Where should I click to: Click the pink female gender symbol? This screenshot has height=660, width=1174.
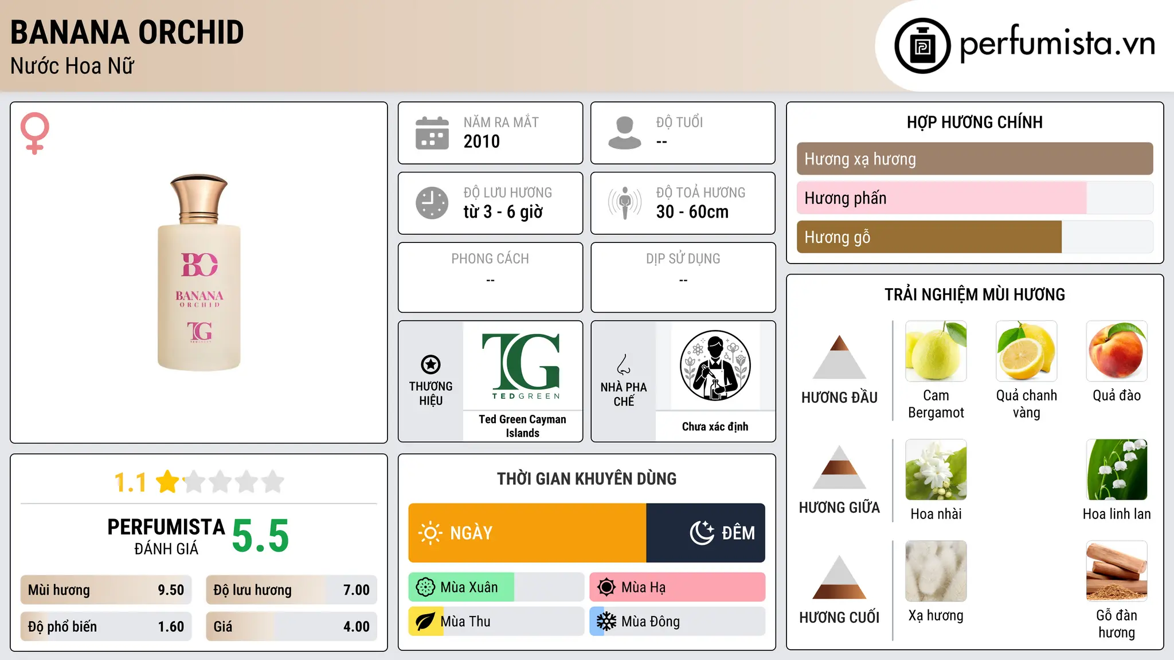point(35,133)
